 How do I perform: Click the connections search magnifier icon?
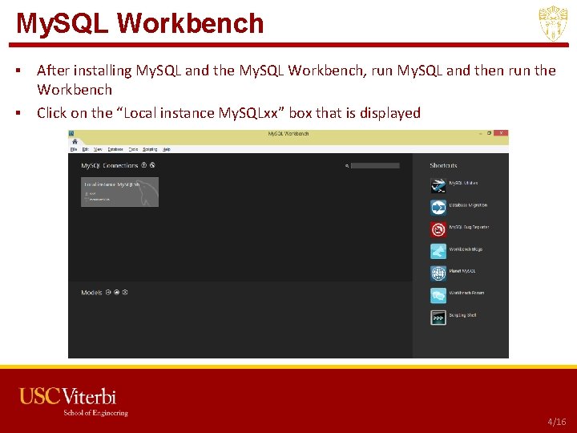(347, 166)
